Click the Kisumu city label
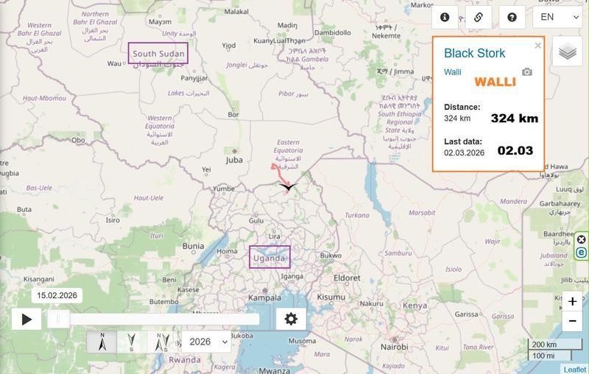589x374 pixels. click(331, 297)
